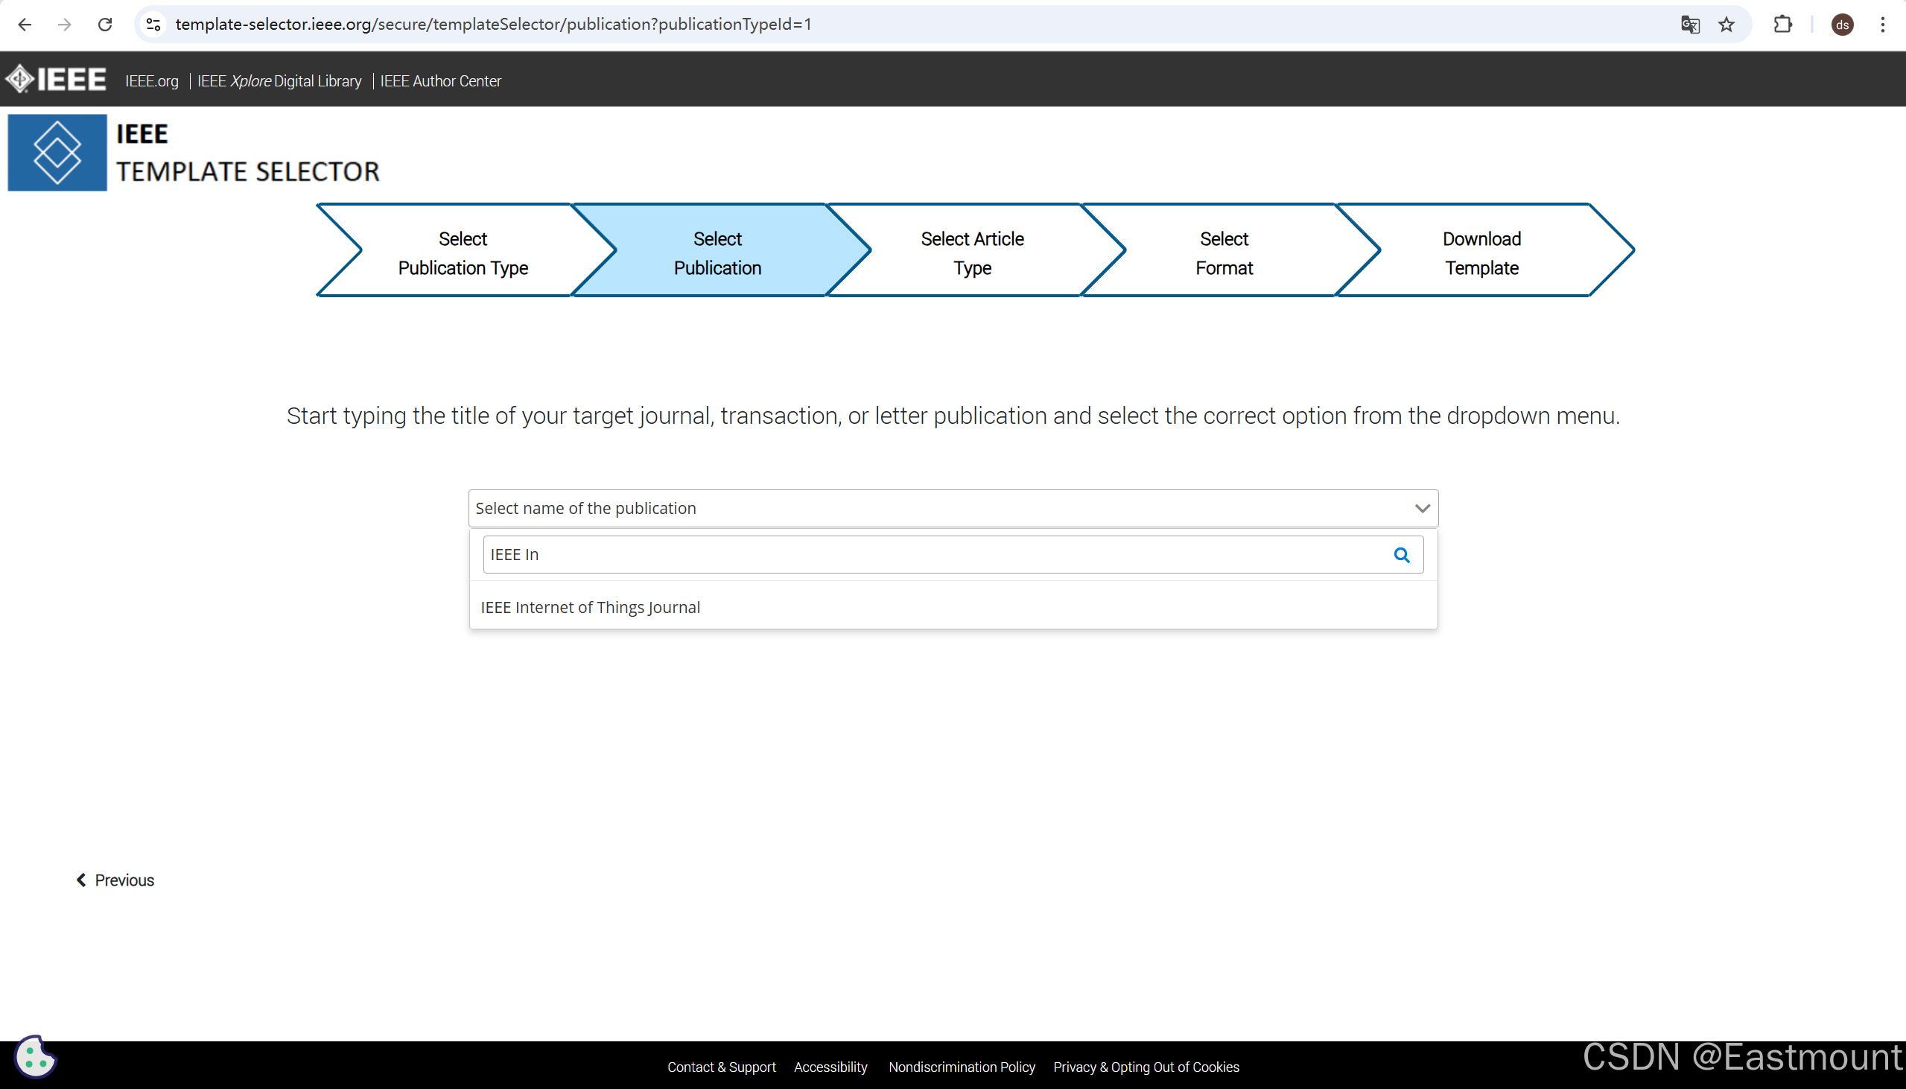The width and height of the screenshot is (1906, 1089).
Task: Open IEEE Xplore Digital Library link
Action: click(x=279, y=80)
